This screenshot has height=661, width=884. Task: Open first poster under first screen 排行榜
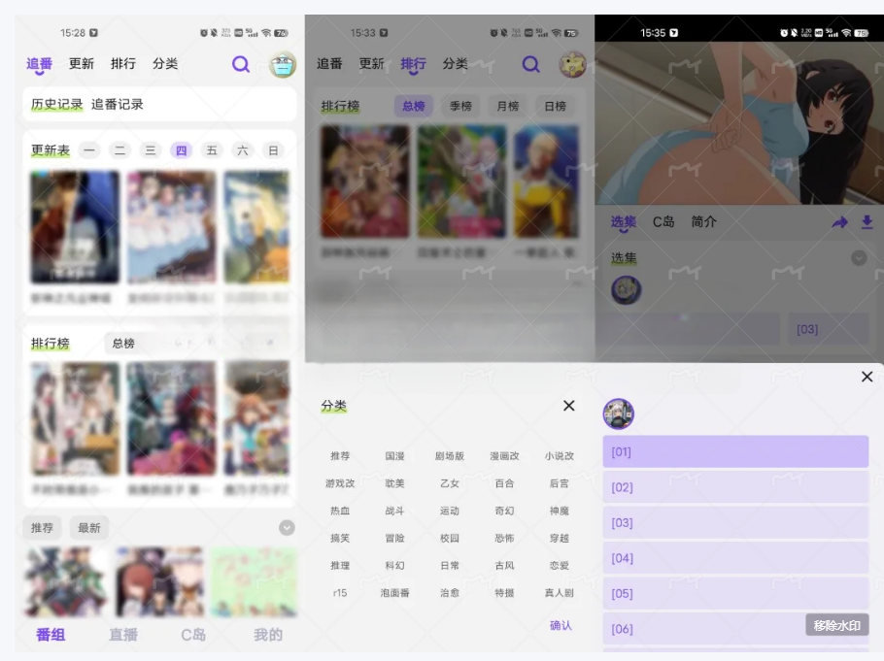coord(75,418)
